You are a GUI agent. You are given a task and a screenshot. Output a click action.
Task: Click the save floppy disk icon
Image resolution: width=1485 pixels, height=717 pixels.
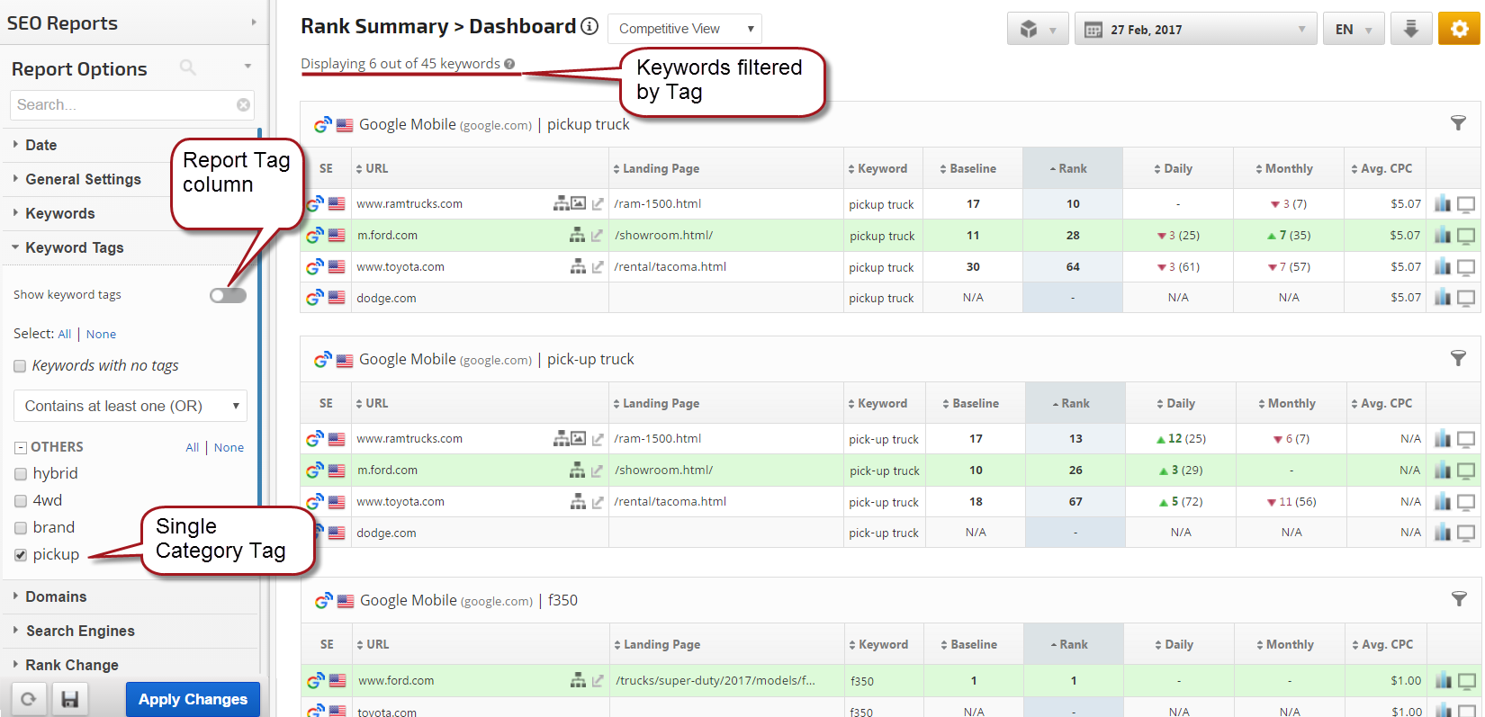click(x=69, y=699)
